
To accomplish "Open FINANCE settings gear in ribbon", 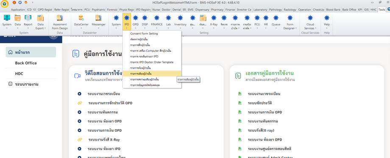I will [x=156, y=22].
